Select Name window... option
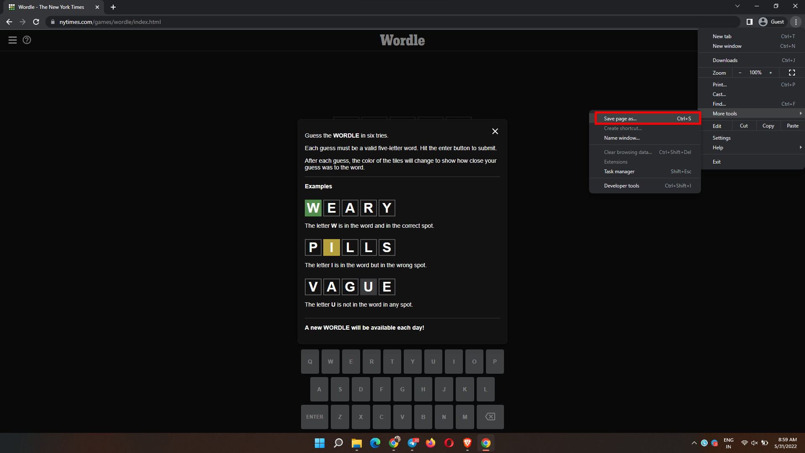805x453 pixels. [x=645, y=138]
